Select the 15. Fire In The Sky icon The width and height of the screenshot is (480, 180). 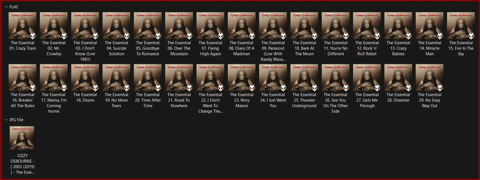coord(461,26)
